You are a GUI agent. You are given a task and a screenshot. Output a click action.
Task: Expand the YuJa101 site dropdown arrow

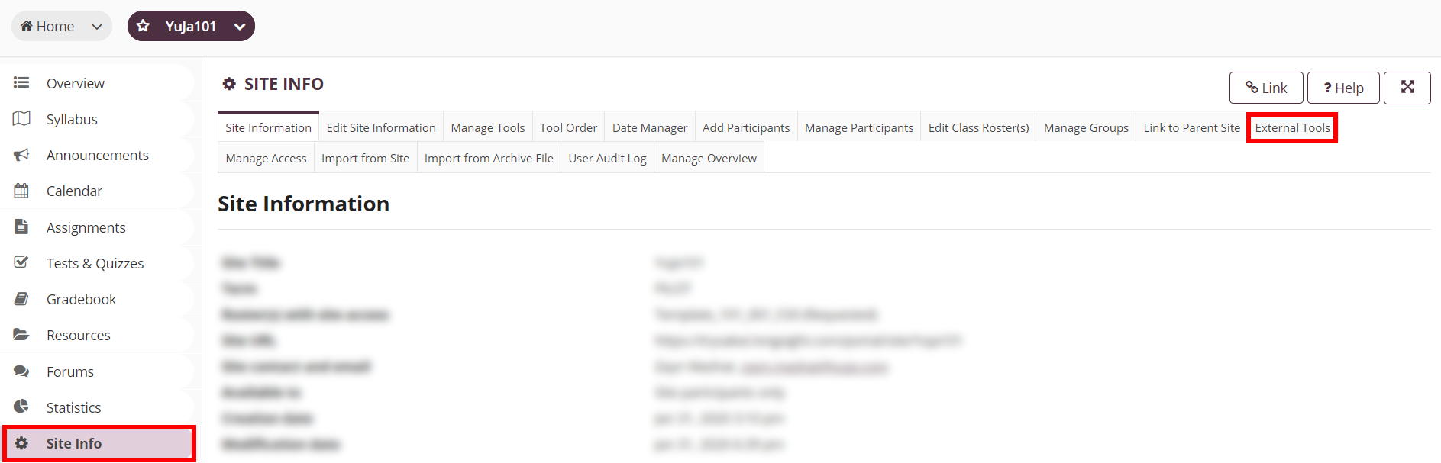click(x=240, y=27)
